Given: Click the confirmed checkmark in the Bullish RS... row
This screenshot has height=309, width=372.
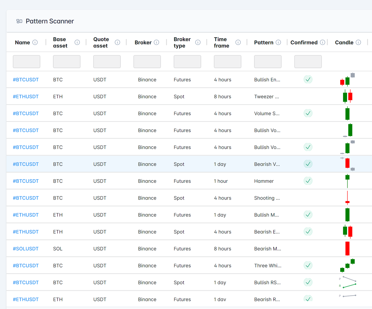Looking at the screenshot, I should 308,282.
